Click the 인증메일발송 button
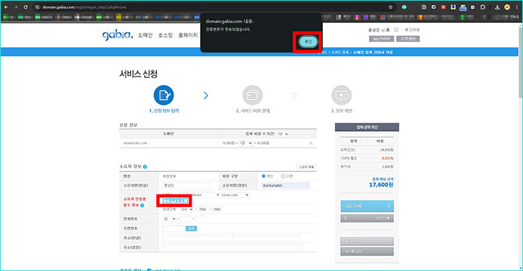 (x=175, y=201)
